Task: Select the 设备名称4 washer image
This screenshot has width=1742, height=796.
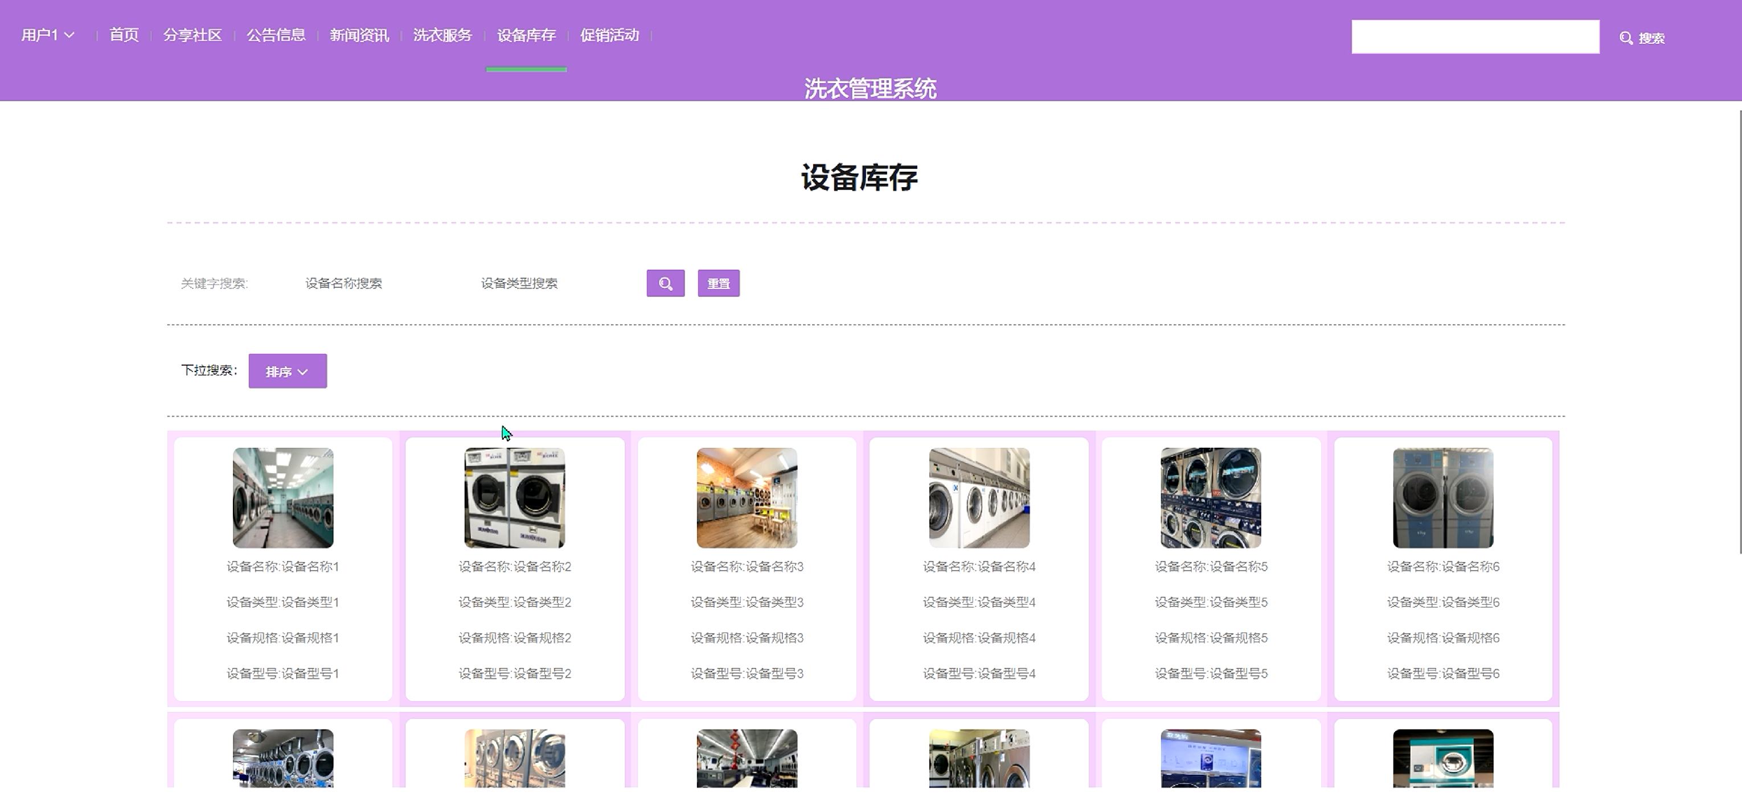Action: pyautogui.click(x=978, y=497)
